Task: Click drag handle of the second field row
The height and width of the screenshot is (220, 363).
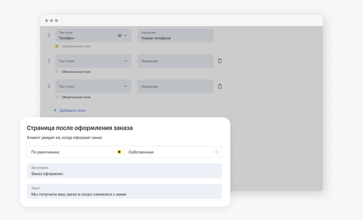Action: [49, 61]
